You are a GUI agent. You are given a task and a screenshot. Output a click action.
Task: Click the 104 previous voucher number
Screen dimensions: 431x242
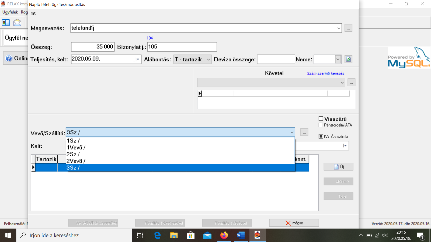click(x=150, y=38)
